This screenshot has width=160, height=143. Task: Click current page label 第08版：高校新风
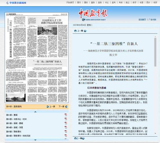[14, 106]
